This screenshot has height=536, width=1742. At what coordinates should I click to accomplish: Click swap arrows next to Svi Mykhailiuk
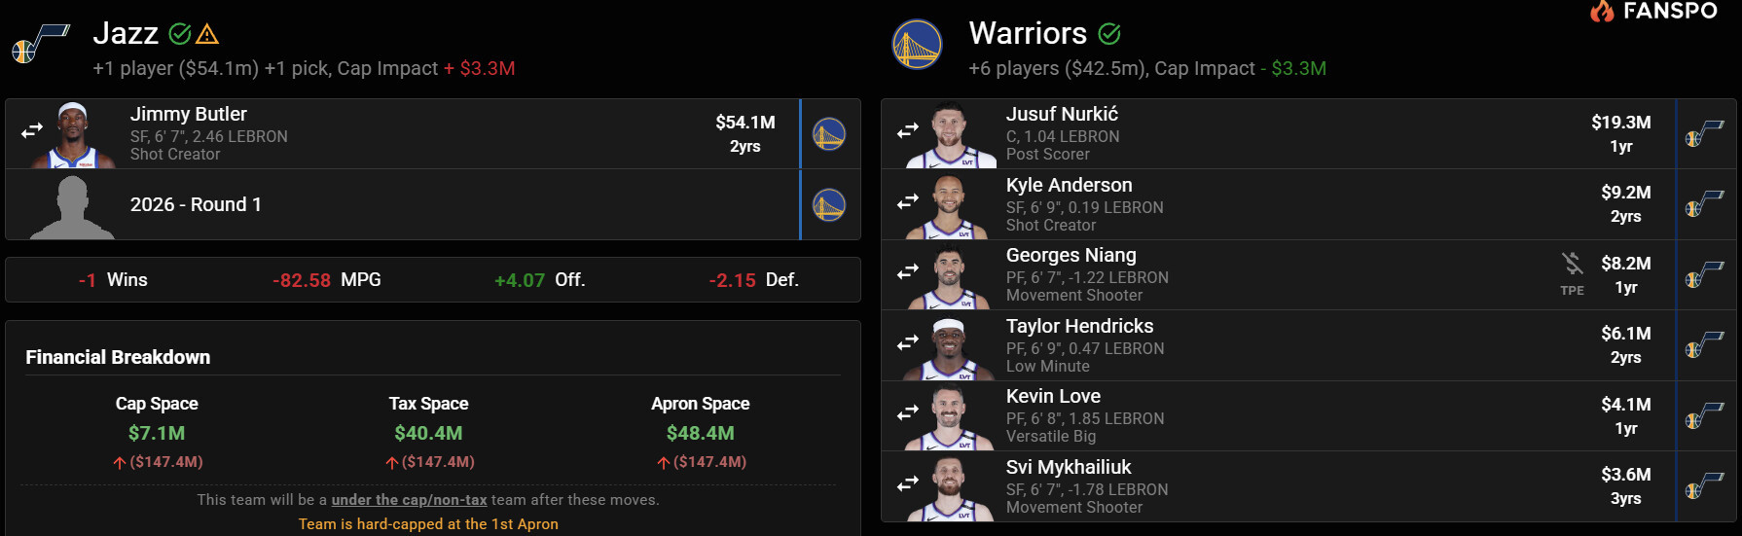point(908,483)
